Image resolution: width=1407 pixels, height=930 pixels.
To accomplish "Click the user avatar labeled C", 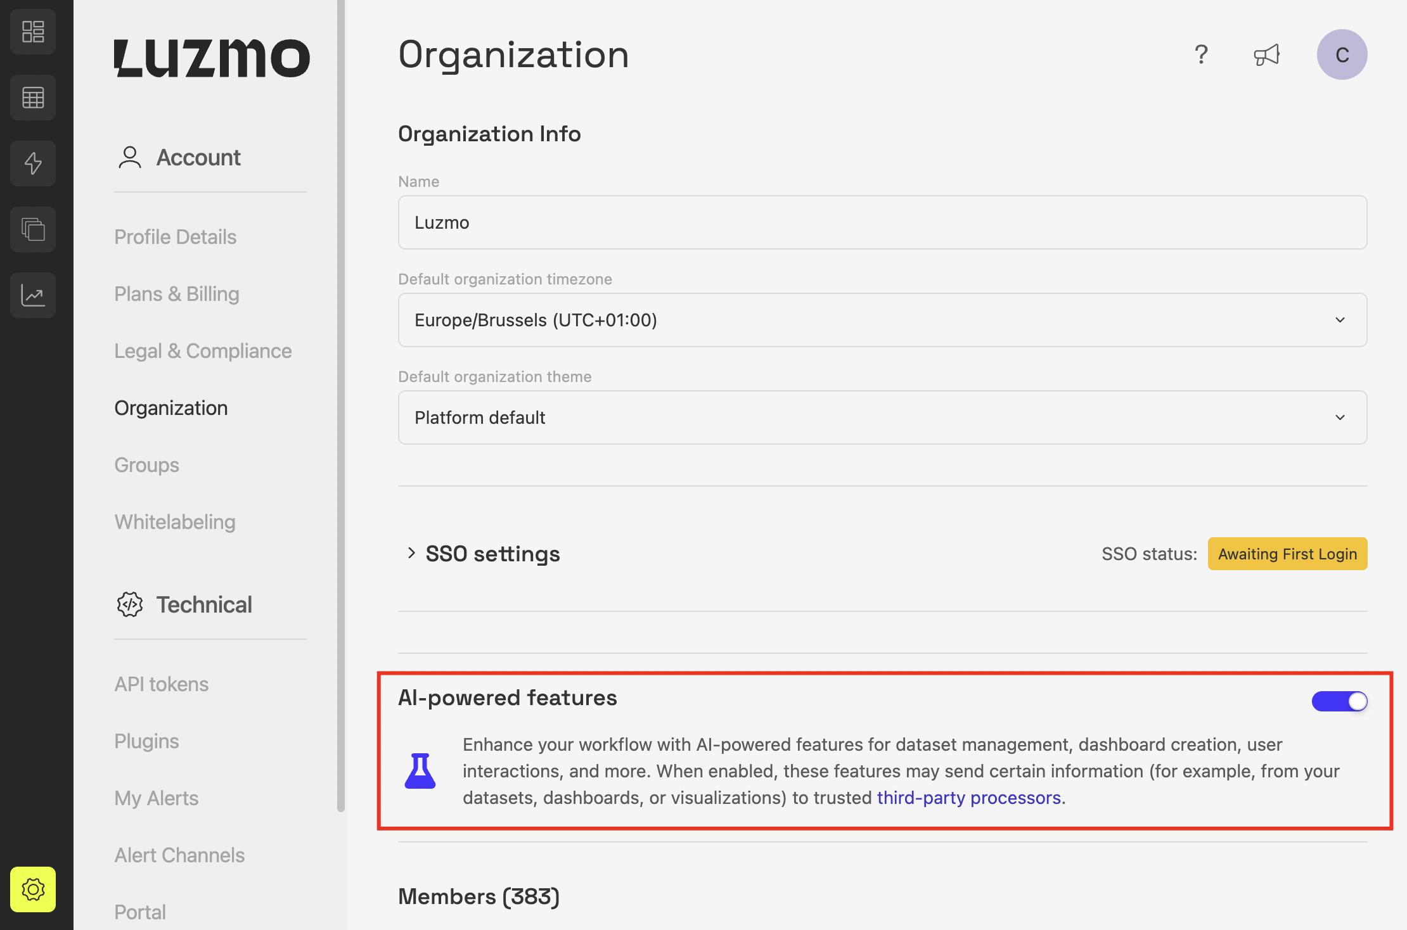I will 1342,54.
